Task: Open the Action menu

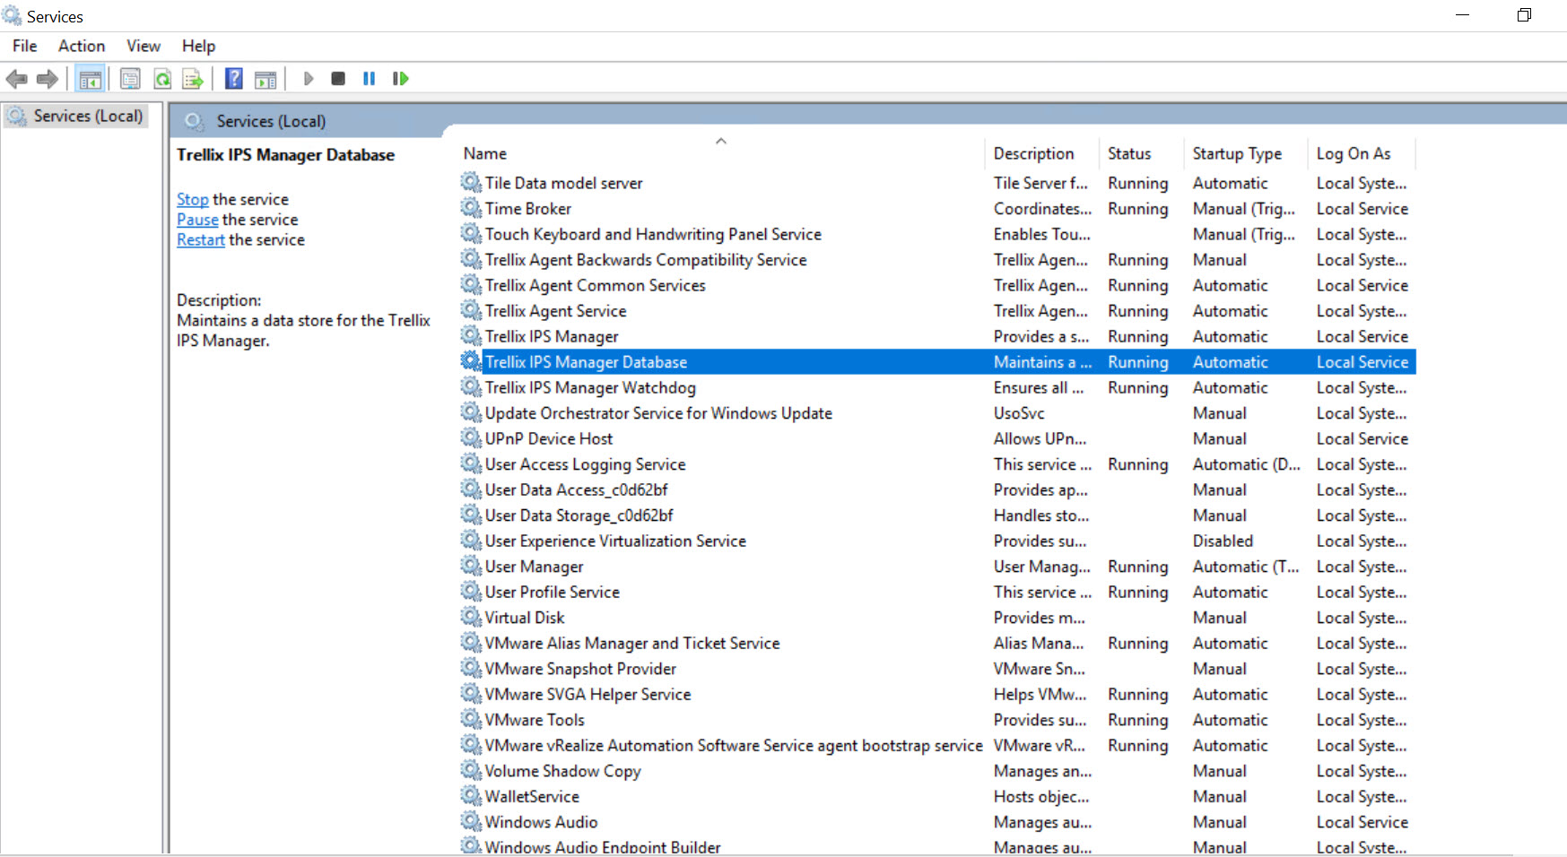Action: click(x=82, y=46)
